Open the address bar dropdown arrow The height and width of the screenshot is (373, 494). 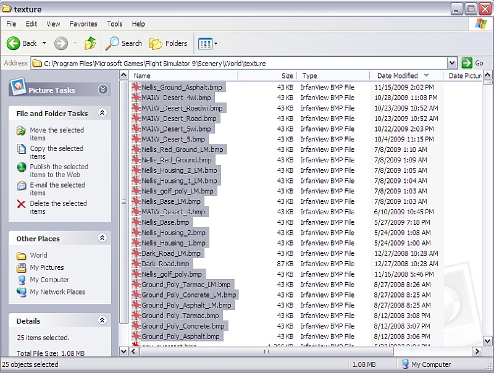[452, 63]
